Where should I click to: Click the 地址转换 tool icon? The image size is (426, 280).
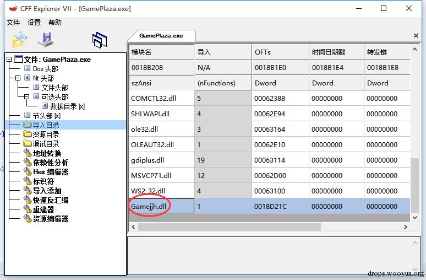28,153
